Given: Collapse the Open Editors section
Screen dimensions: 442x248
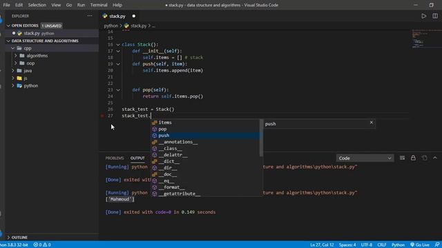Looking at the screenshot, I should click(8, 25).
